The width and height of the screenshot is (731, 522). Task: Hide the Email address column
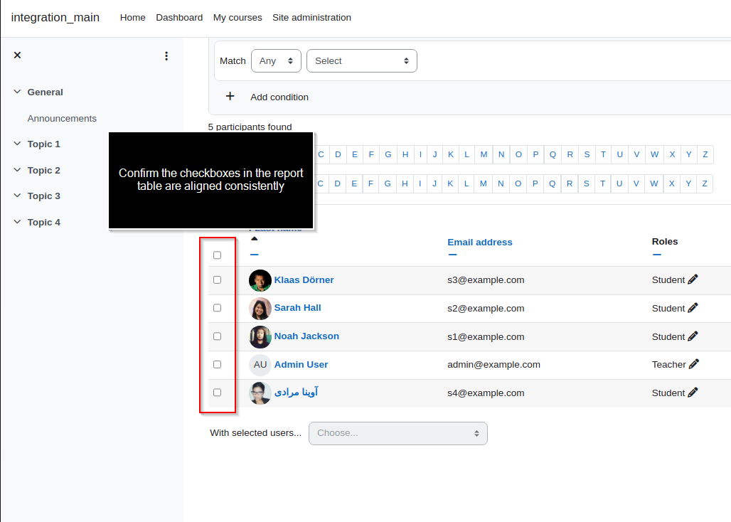coord(452,255)
